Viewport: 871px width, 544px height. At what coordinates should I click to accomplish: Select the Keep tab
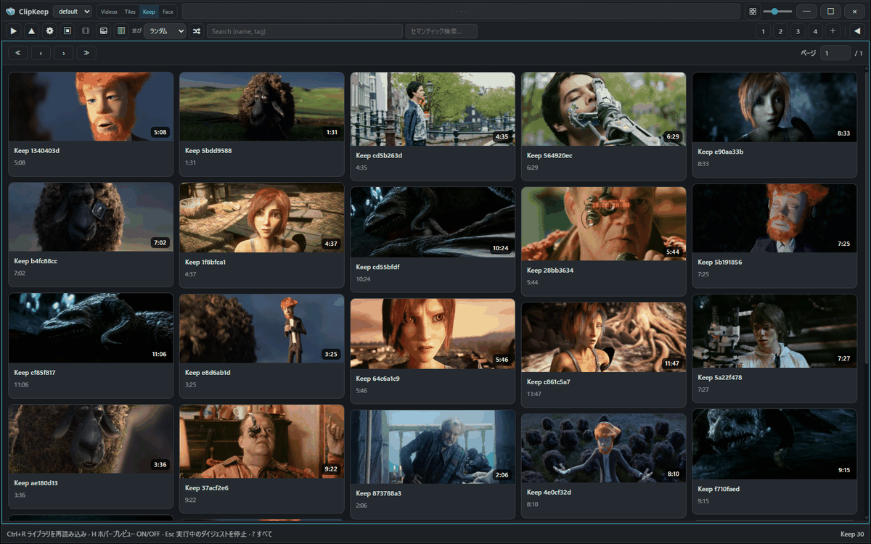coord(149,12)
